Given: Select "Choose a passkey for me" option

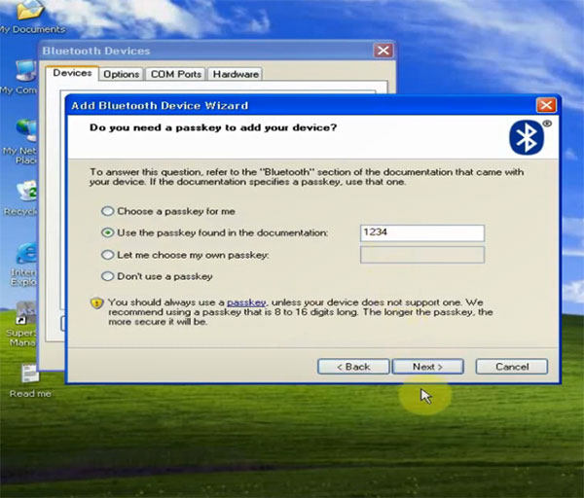Looking at the screenshot, I should tap(108, 211).
